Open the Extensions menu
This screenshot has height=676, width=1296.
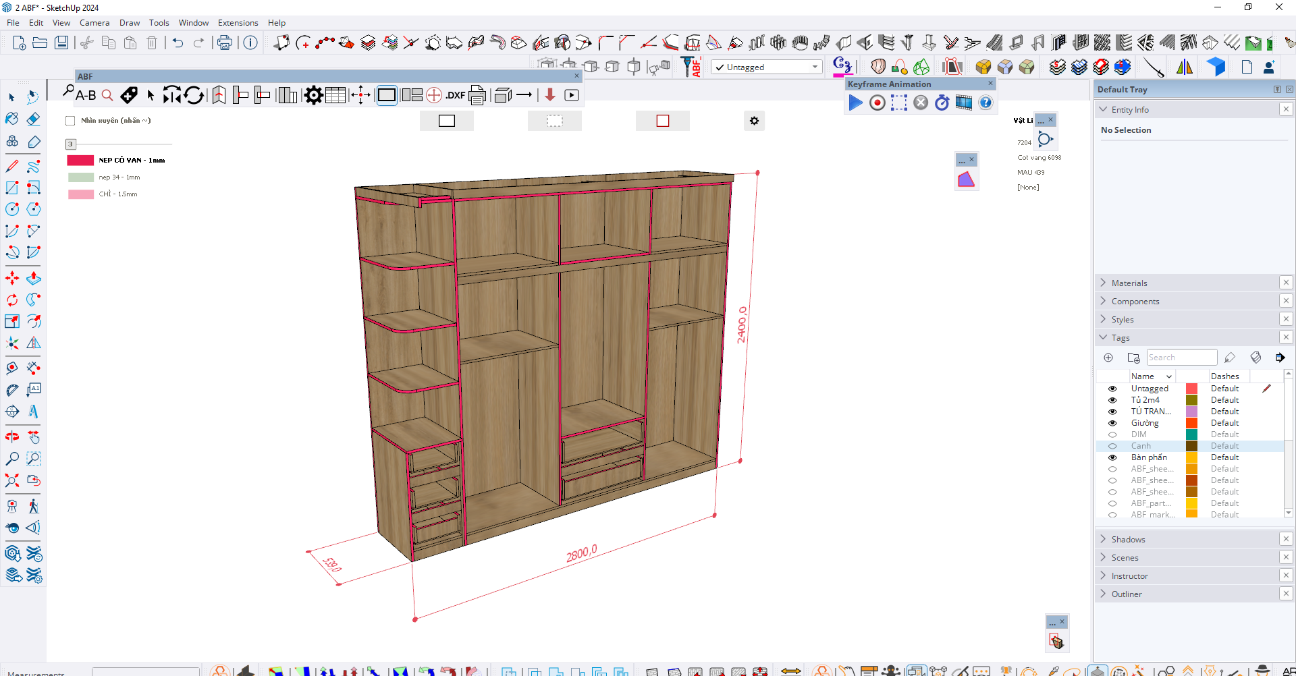coord(238,23)
